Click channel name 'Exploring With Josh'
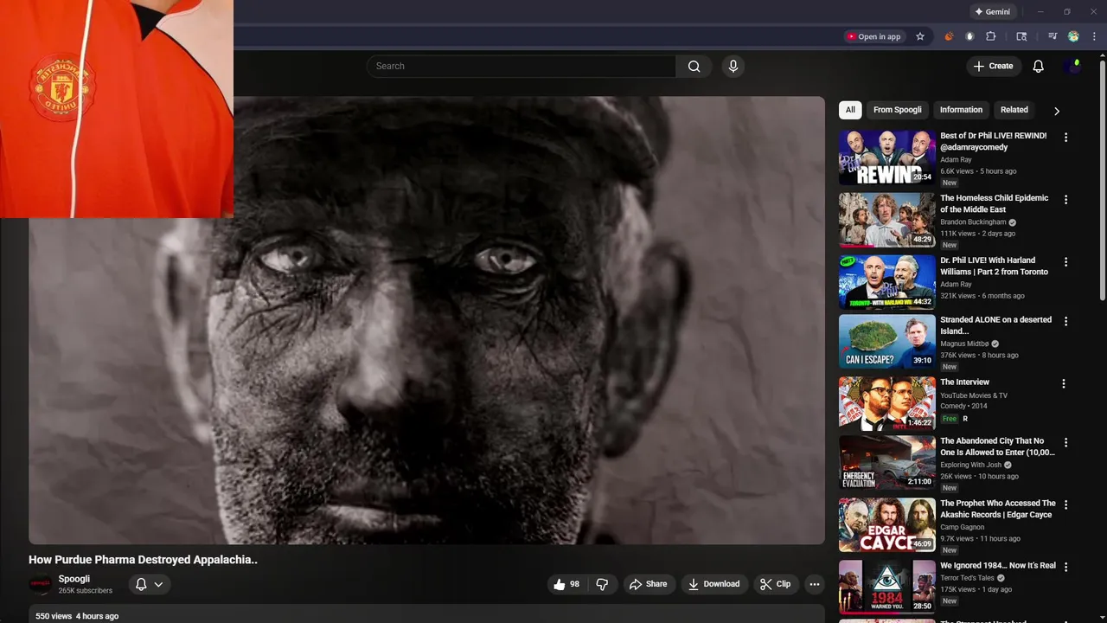This screenshot has height=623, width=1107. pyautogui.click(x=970, y=465)
